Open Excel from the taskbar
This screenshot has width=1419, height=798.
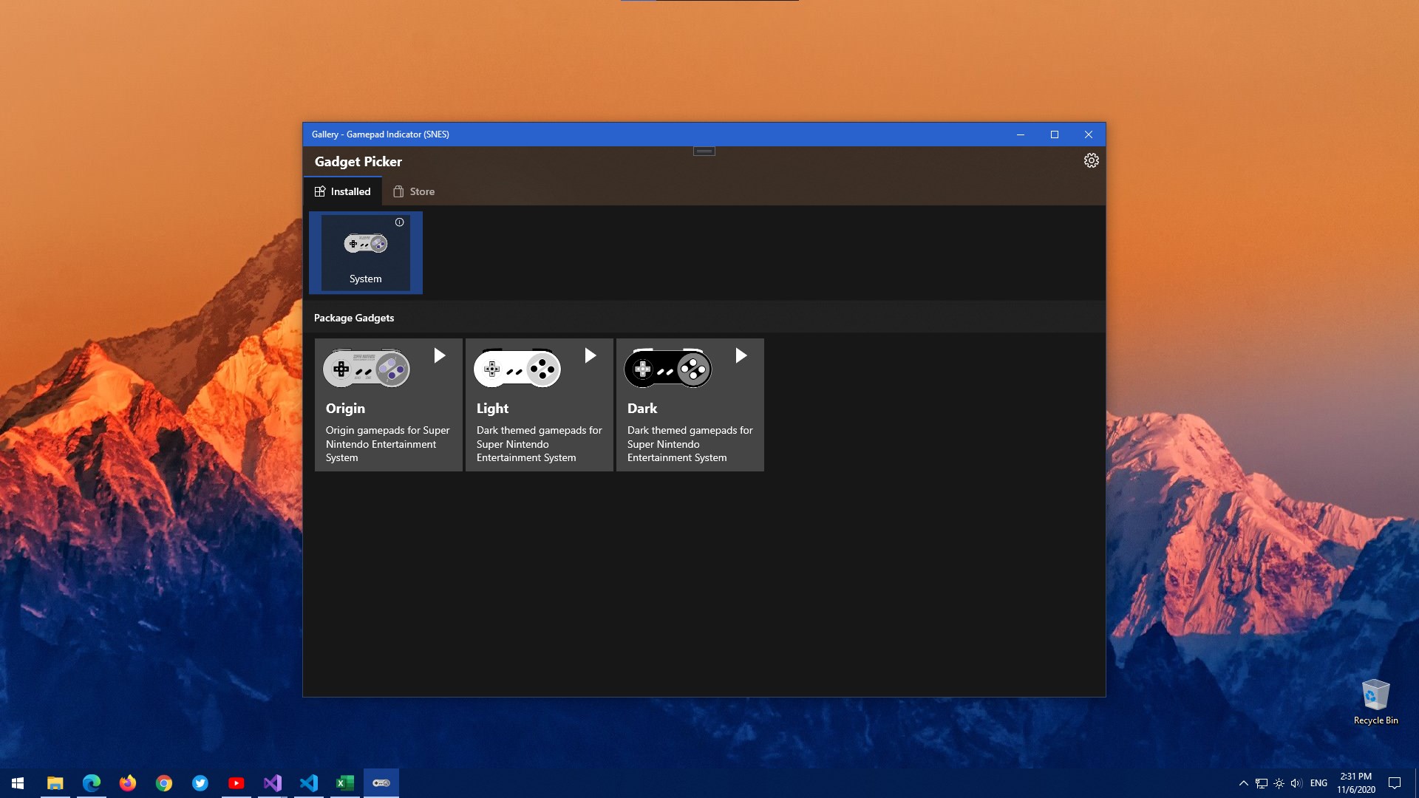tap(345, 782)
